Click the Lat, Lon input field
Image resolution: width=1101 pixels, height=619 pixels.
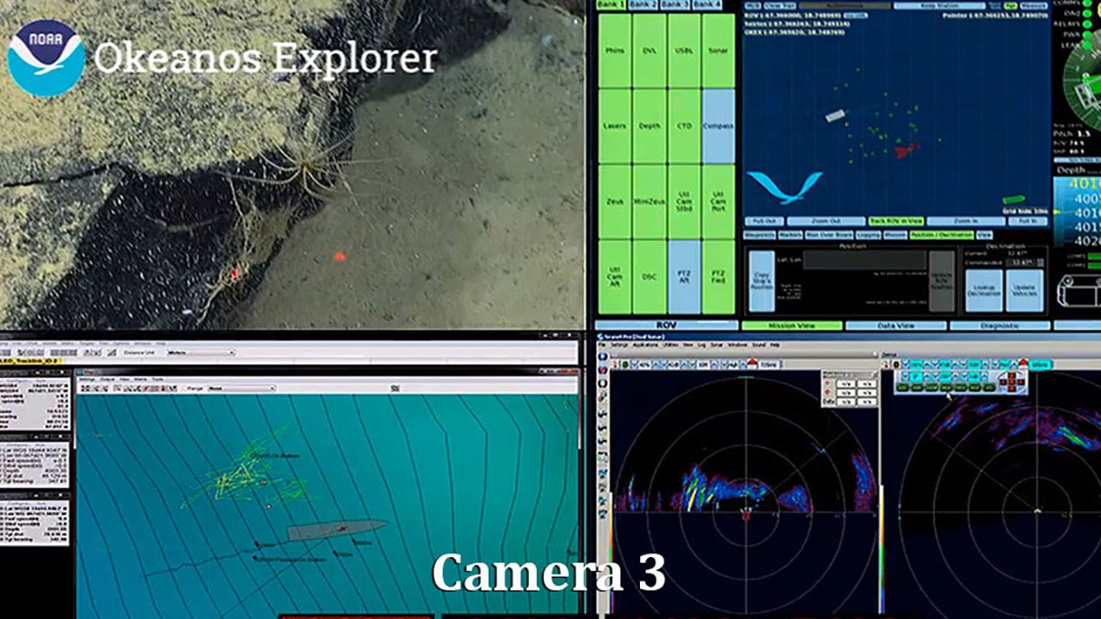coord(865,260)
